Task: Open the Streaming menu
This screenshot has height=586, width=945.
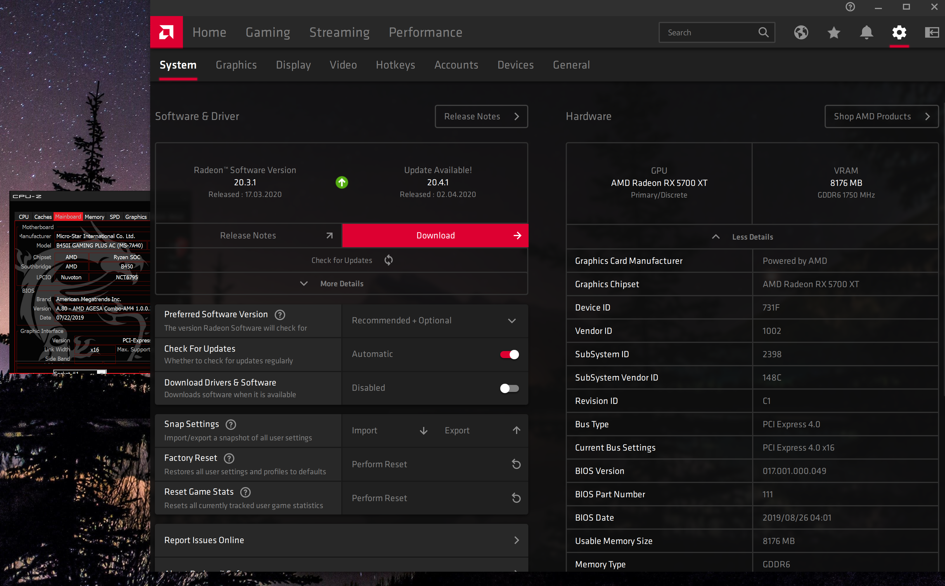Action: pos(339,32)
